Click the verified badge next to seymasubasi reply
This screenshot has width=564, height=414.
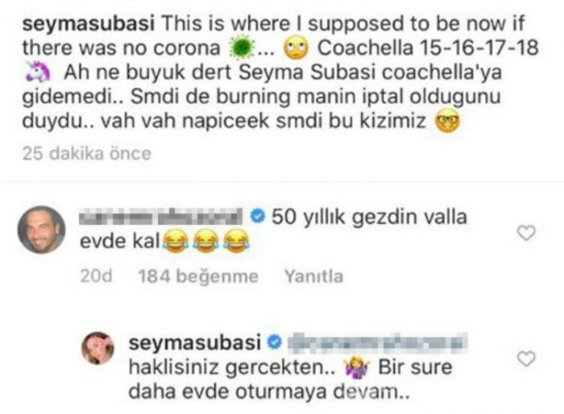pyautogui.click(x=275, y=342)
